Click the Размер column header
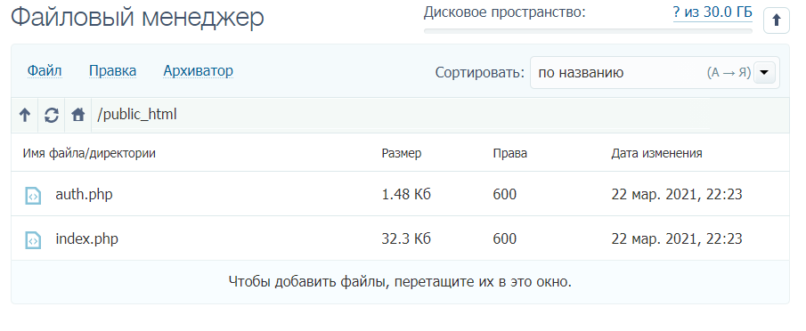Image resolution: width=806 pixels, height=331 pixels. pos(402,153)
